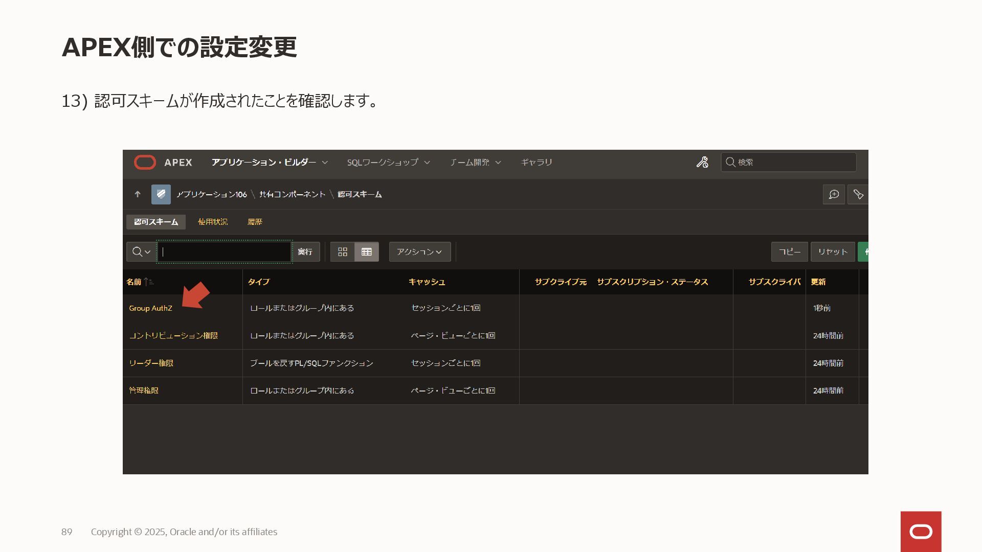Click the サブスクライバ column header
Image resolution: width=982 pixels, height=552 pixels.
click(x=774, y=282)
